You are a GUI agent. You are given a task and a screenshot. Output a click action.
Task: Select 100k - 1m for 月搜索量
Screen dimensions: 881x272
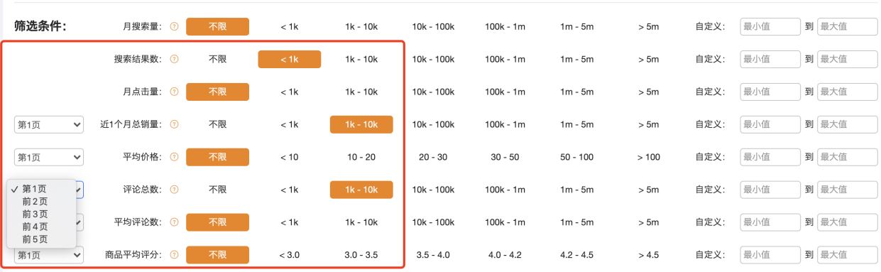(505, 27)
